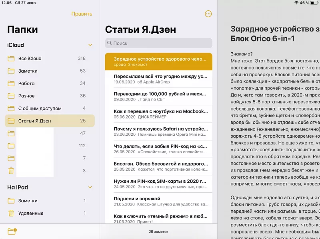Tap the new folder icon

coord(12,231)
